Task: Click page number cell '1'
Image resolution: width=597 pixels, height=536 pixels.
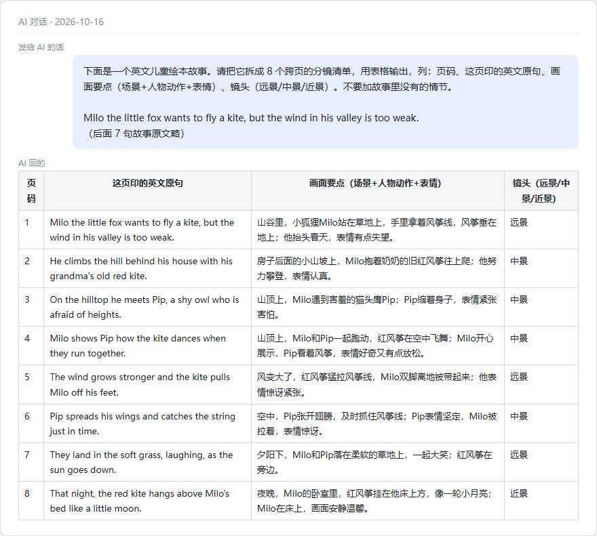Action: click(31, 230)
